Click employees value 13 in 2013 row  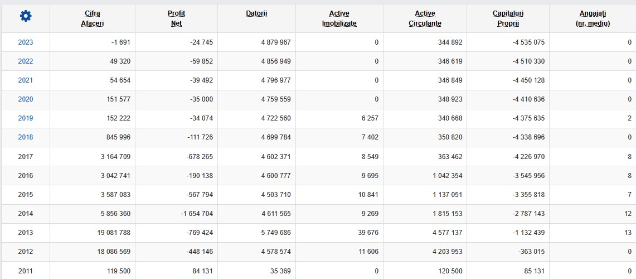click(628, 233)
